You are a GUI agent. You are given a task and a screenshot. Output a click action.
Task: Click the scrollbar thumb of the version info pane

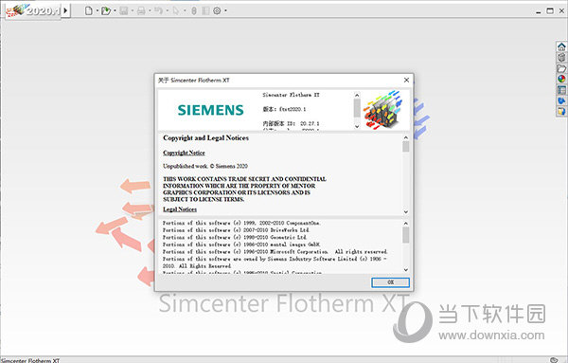(x=357, y=108)
